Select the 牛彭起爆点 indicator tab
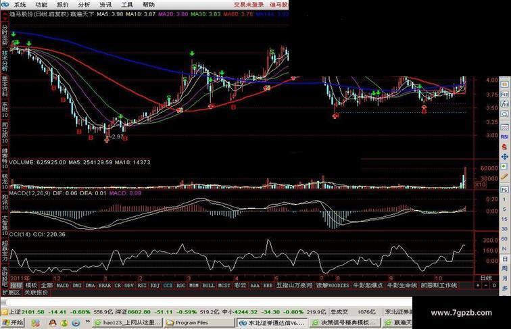This screenshot has height=329, width=511. [x=368, y=285]
